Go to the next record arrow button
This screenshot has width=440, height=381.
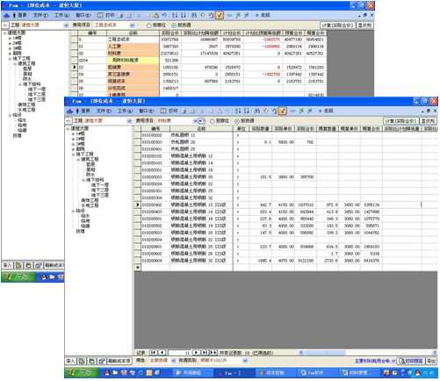pos(197,353)
